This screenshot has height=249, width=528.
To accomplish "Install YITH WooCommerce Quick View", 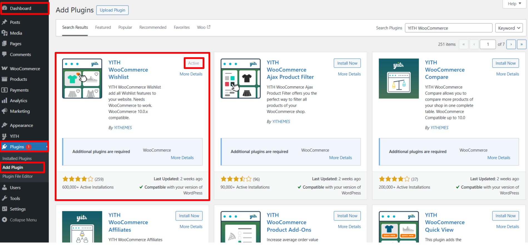I will click(505, 216).
